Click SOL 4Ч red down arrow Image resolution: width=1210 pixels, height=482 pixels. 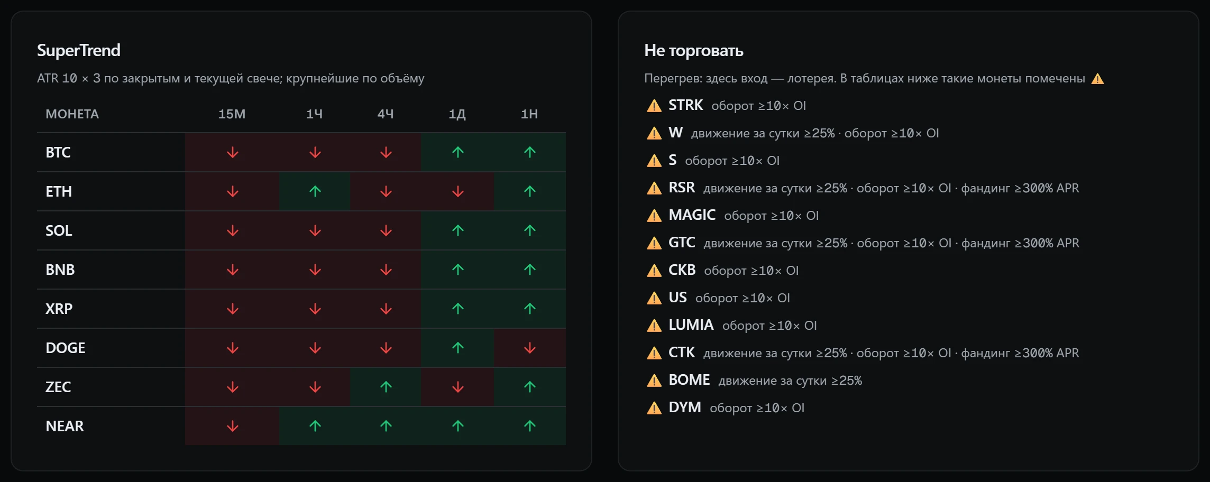386,230
